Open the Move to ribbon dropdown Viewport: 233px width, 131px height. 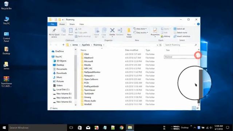coord(96,33)
